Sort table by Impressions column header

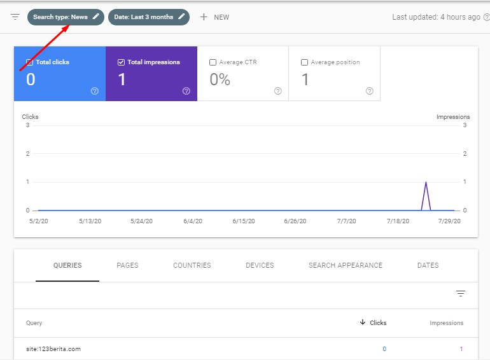[x=446, y=323]
